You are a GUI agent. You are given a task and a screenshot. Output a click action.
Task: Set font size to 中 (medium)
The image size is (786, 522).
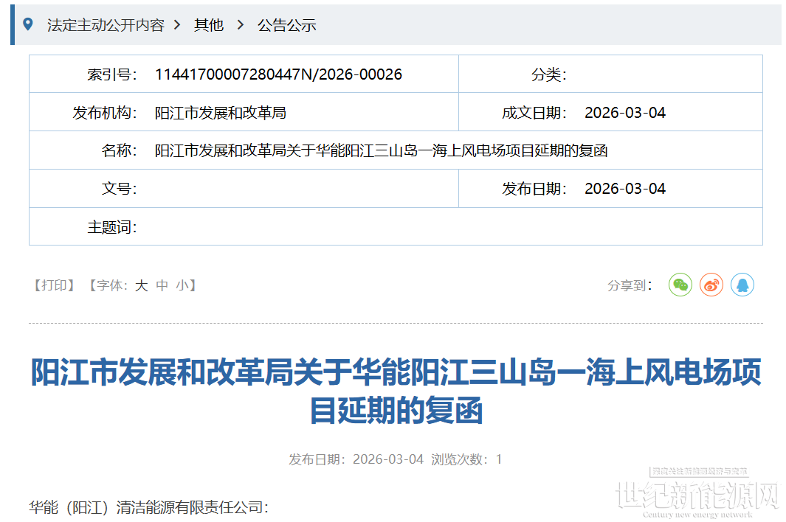[162, 285]
